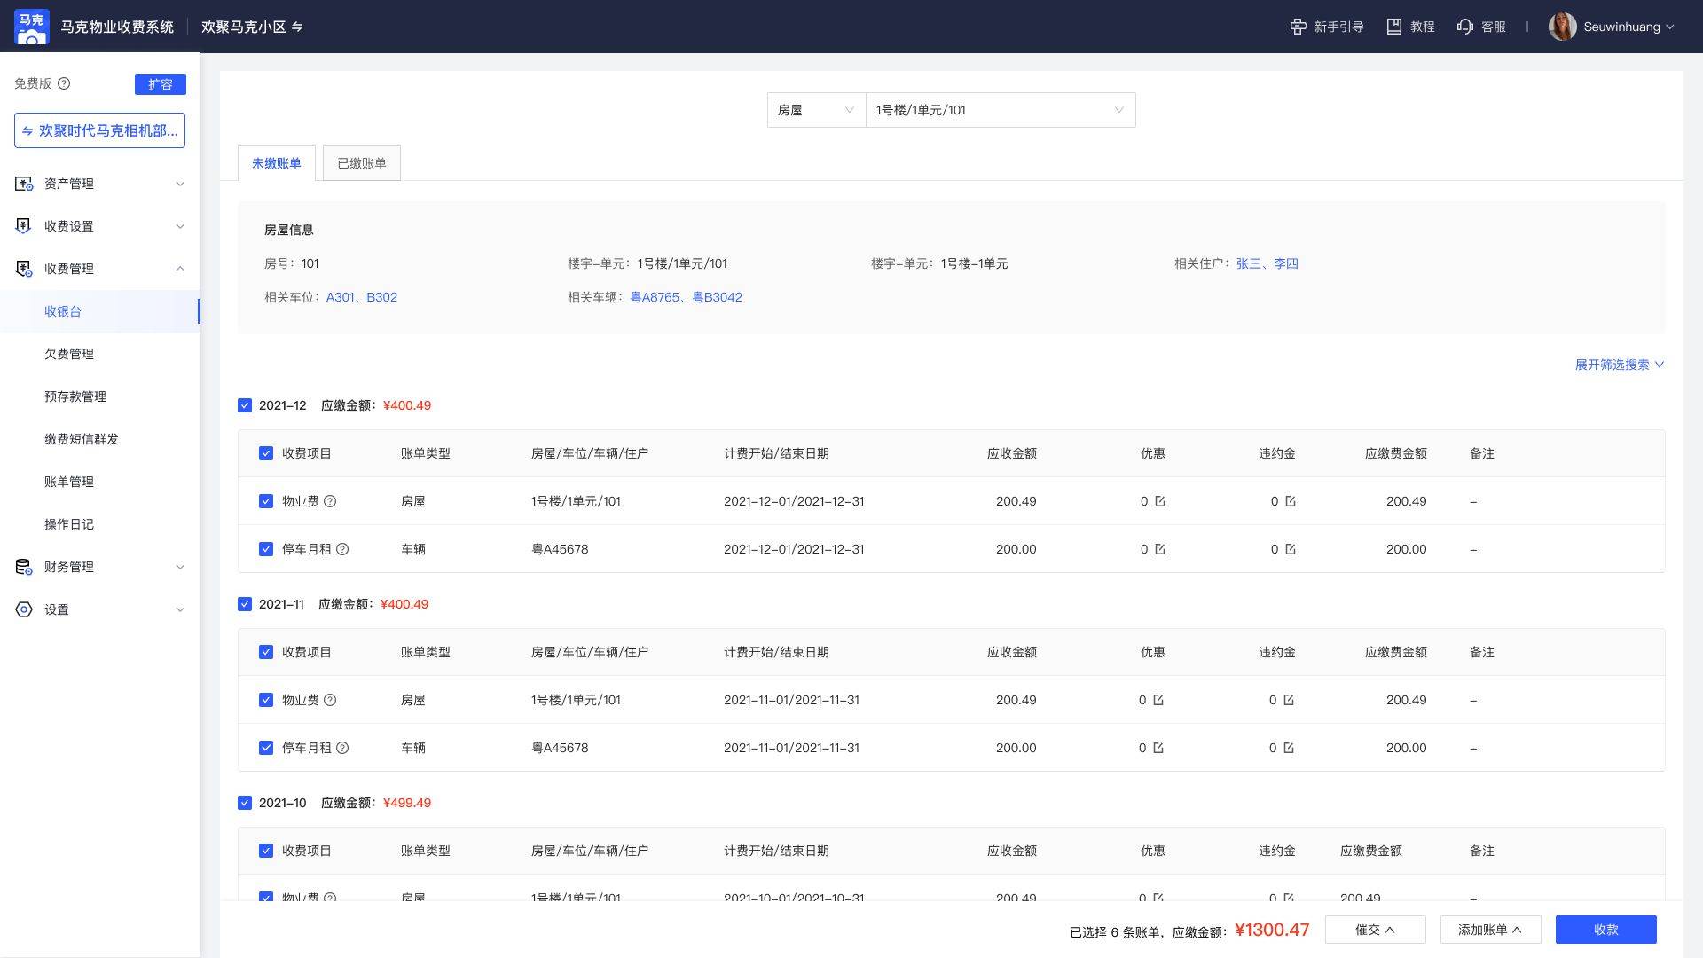Click the 收款 button
The height and width of the screenshot is (958, 1703).
pyautogui.click(x=1605, y=930)
